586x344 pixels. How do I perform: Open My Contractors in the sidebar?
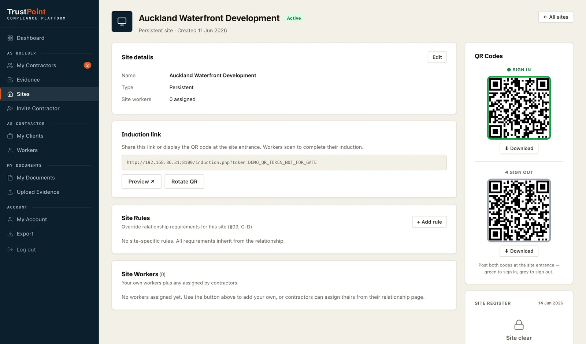point(49,65)
